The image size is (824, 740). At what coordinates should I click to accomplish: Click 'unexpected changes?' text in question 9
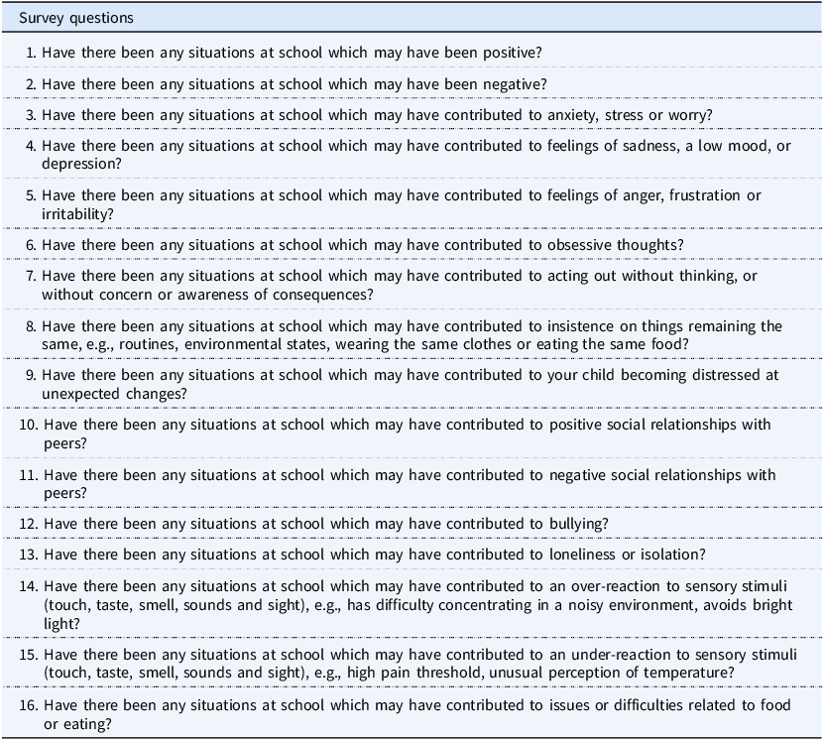[x=114, y=394]
